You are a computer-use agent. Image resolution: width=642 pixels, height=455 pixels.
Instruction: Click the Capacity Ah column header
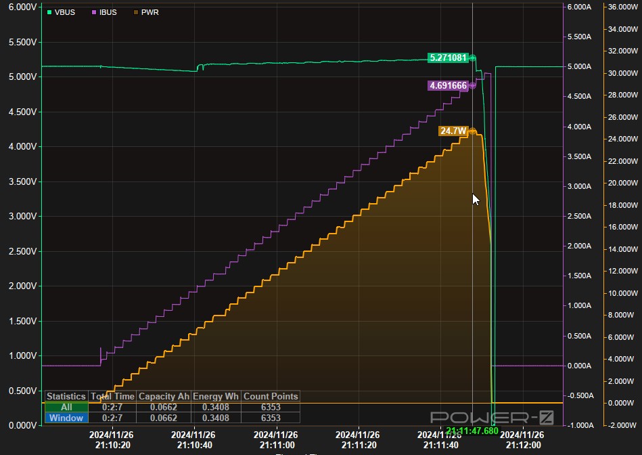pyautogui.click(x=164, y=396)
